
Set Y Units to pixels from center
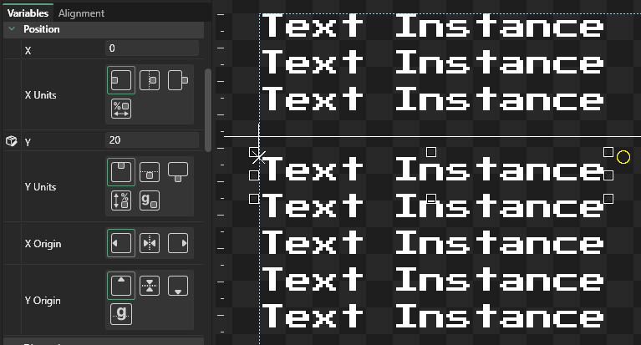click(150, 173)
